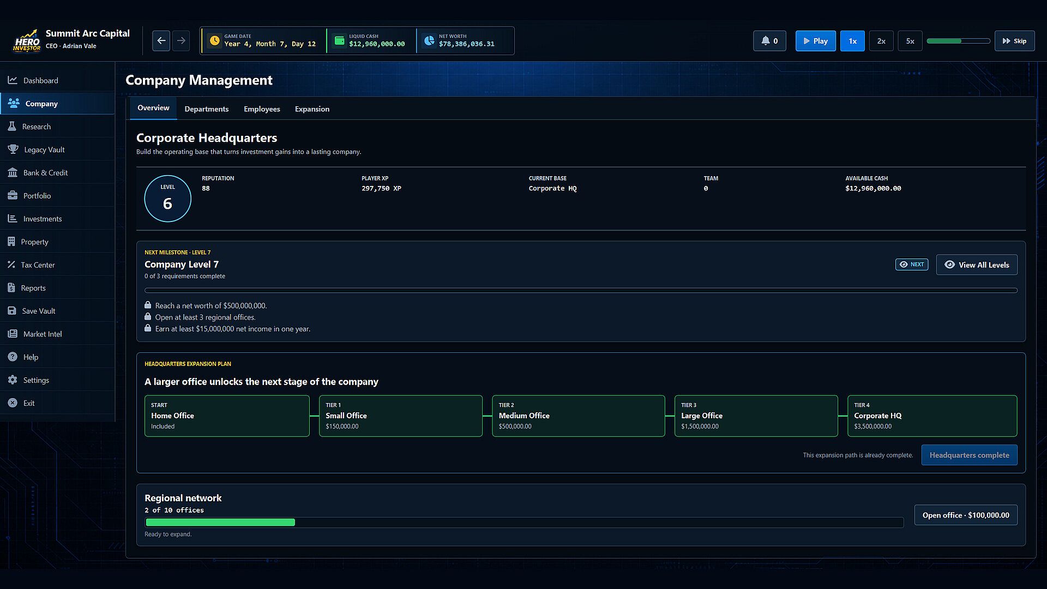
Task: Click the liquid cash value $12,960,000.00 in header
Action: click(377, 44)
